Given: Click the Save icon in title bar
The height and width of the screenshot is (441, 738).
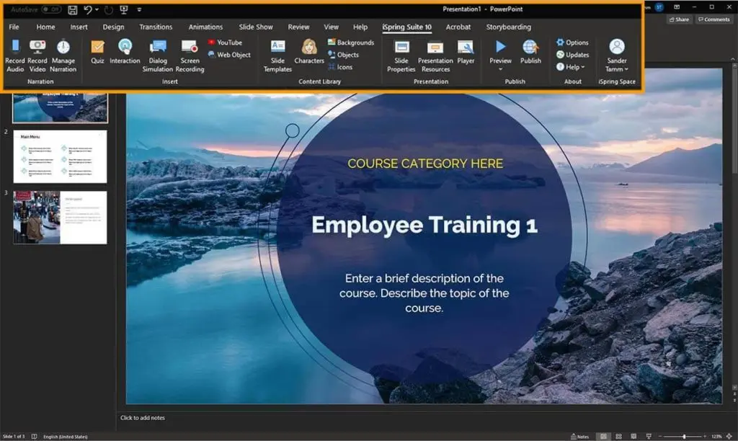Looking at the screenshot, I should click(x=73, y=9).
